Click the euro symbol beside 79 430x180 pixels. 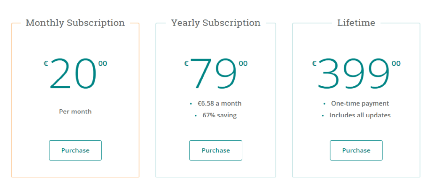point(186,64)
